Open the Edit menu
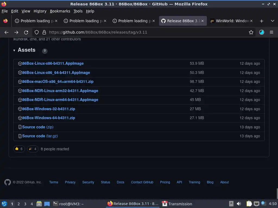 (x=15, y=11)
